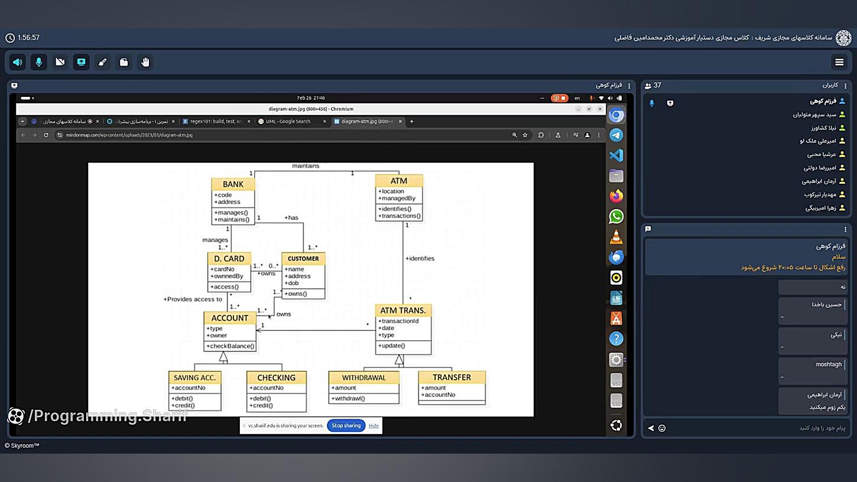Viewport: 857px width, 482px height.
Task: Open WhatsApp from the dock
Action: 616,216
